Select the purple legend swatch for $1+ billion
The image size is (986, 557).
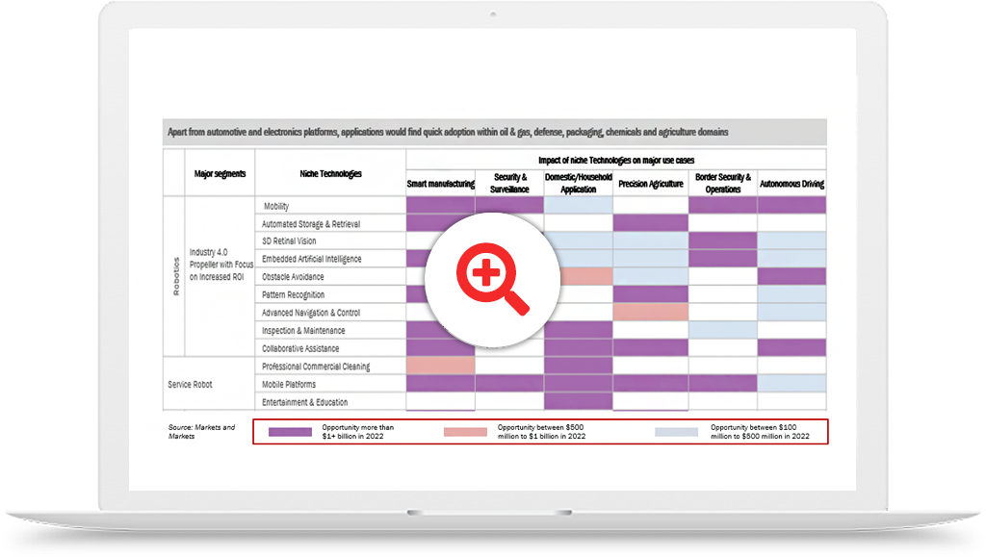284,432
